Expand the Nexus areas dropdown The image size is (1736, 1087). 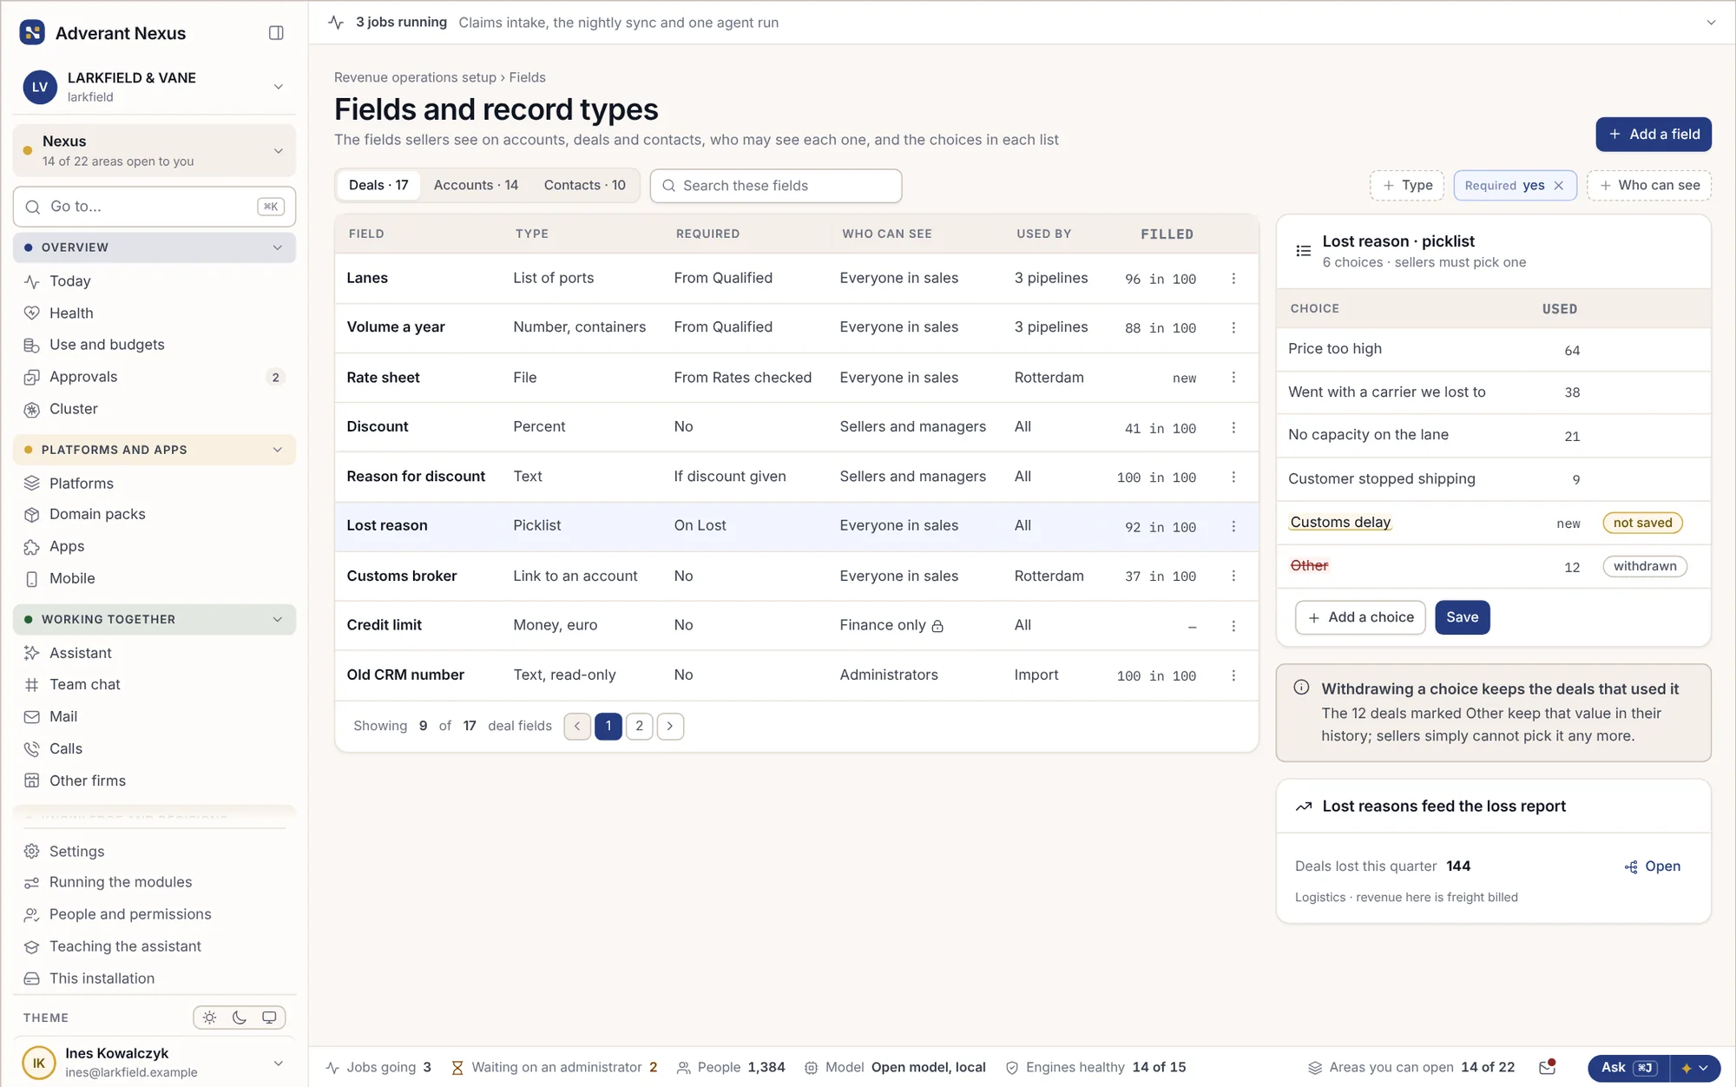coord(155,151)
